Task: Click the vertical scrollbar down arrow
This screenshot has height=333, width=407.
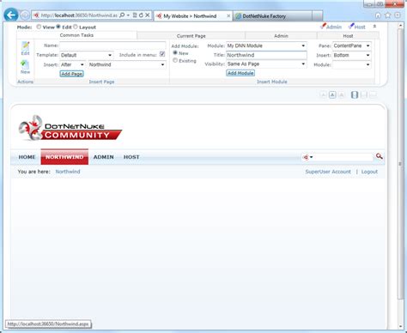Action: tap(401, 326)
